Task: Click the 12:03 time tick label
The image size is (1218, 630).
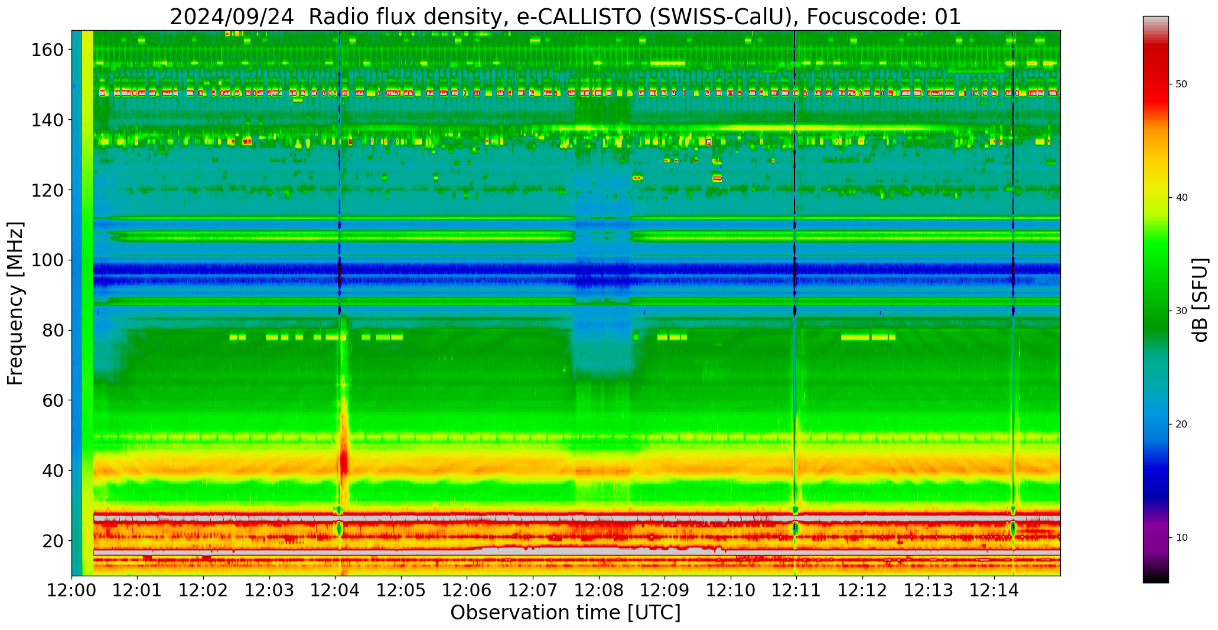Action: pos(270,590)
